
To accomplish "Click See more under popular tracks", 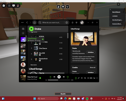I will click(34, 65).
